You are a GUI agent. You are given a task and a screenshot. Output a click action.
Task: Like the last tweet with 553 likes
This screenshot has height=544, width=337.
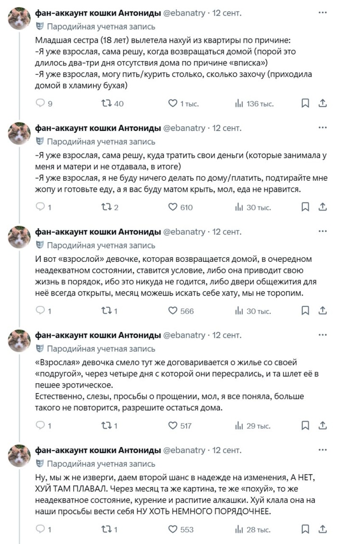click(173, 529)
